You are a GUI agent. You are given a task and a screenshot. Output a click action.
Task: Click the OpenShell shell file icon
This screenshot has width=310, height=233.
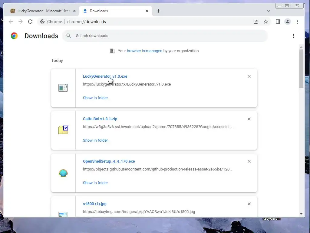tap(63, 173)
